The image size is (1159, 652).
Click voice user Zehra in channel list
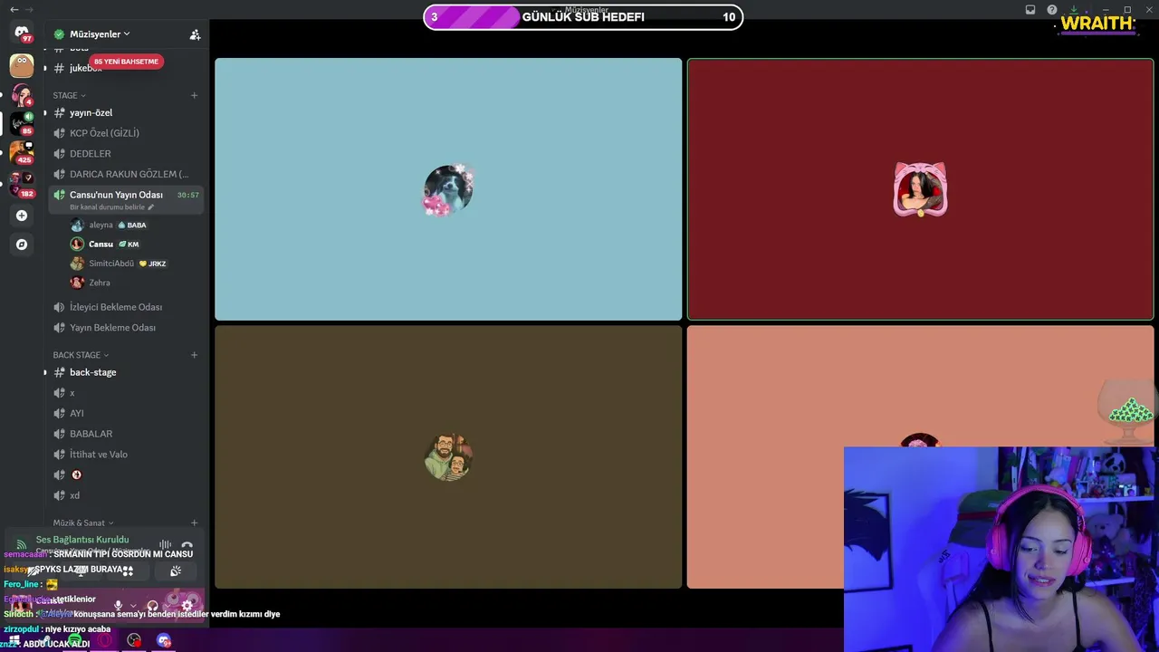(x=134, y=283)
